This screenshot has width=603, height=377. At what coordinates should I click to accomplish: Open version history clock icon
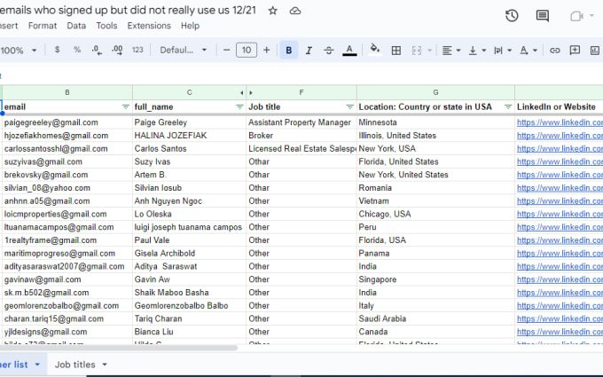pos(512,16)
